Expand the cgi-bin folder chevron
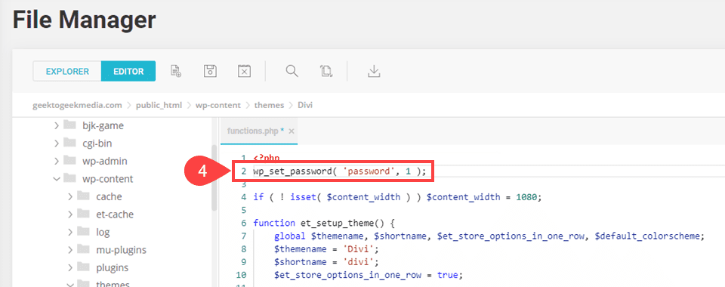The height and width of the screenshot is (287, 725). [57, 143]
